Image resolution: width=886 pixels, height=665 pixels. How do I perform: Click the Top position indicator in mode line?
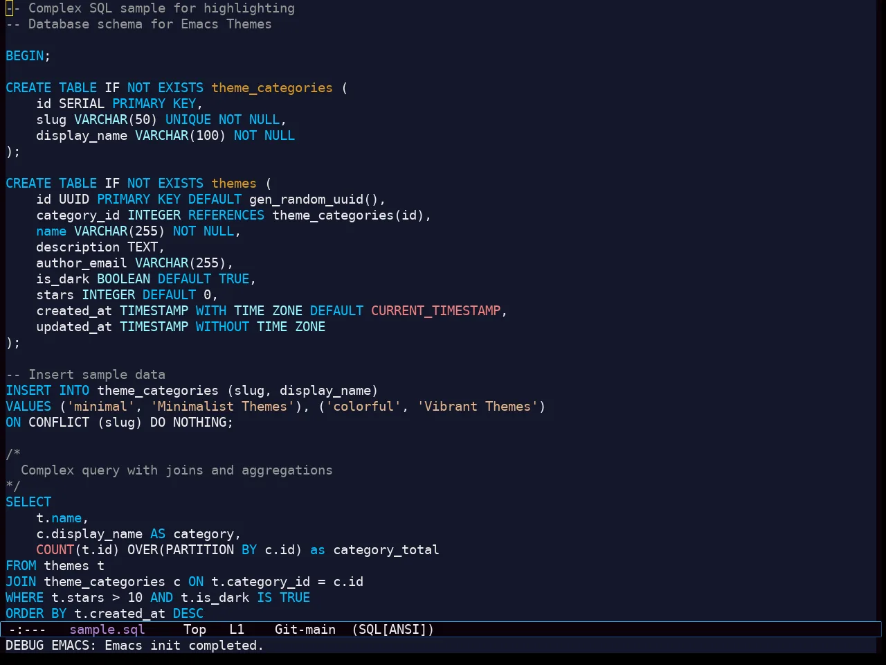click(195, 630)
